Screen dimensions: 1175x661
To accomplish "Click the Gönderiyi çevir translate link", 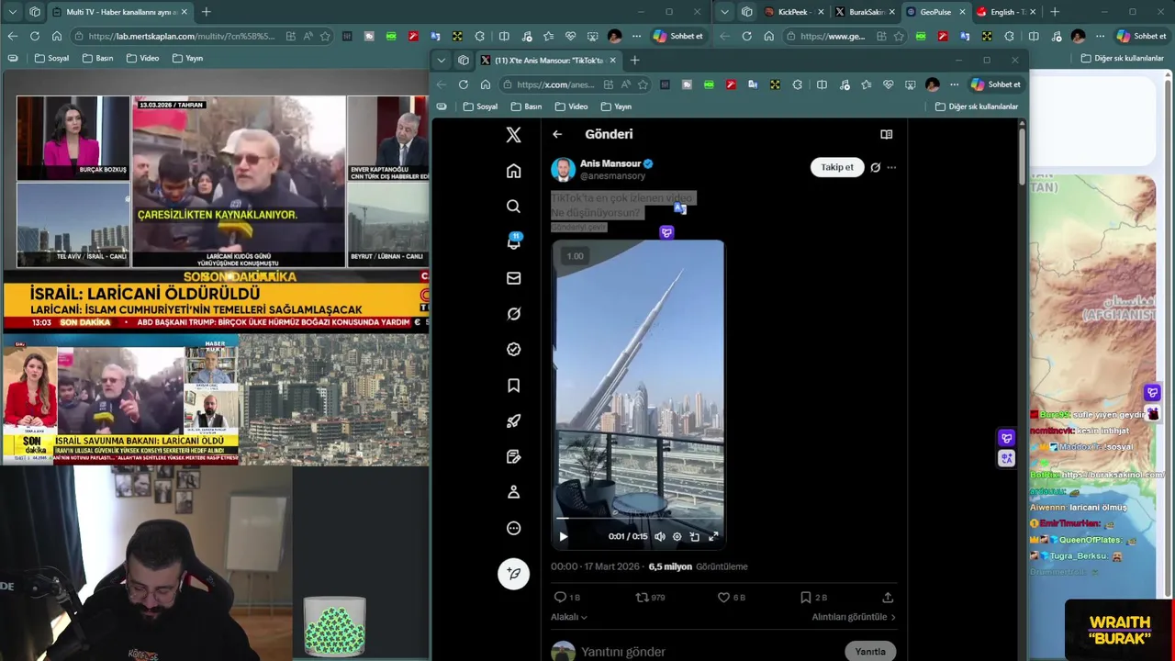I will click(x=579, y=227).
